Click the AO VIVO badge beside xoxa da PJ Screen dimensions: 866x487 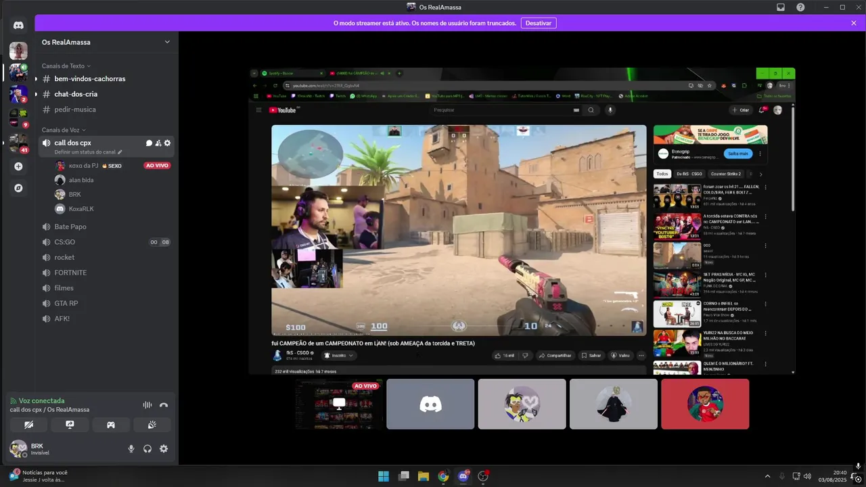coord(157,166)
